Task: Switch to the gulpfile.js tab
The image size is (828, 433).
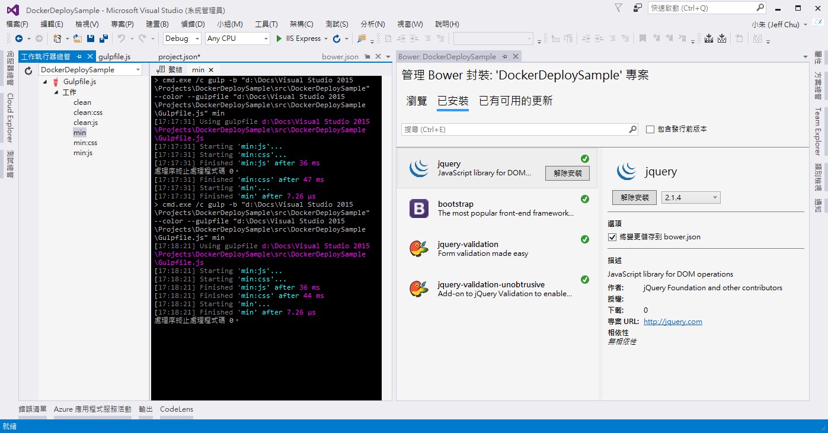Action: pos(114,56)
